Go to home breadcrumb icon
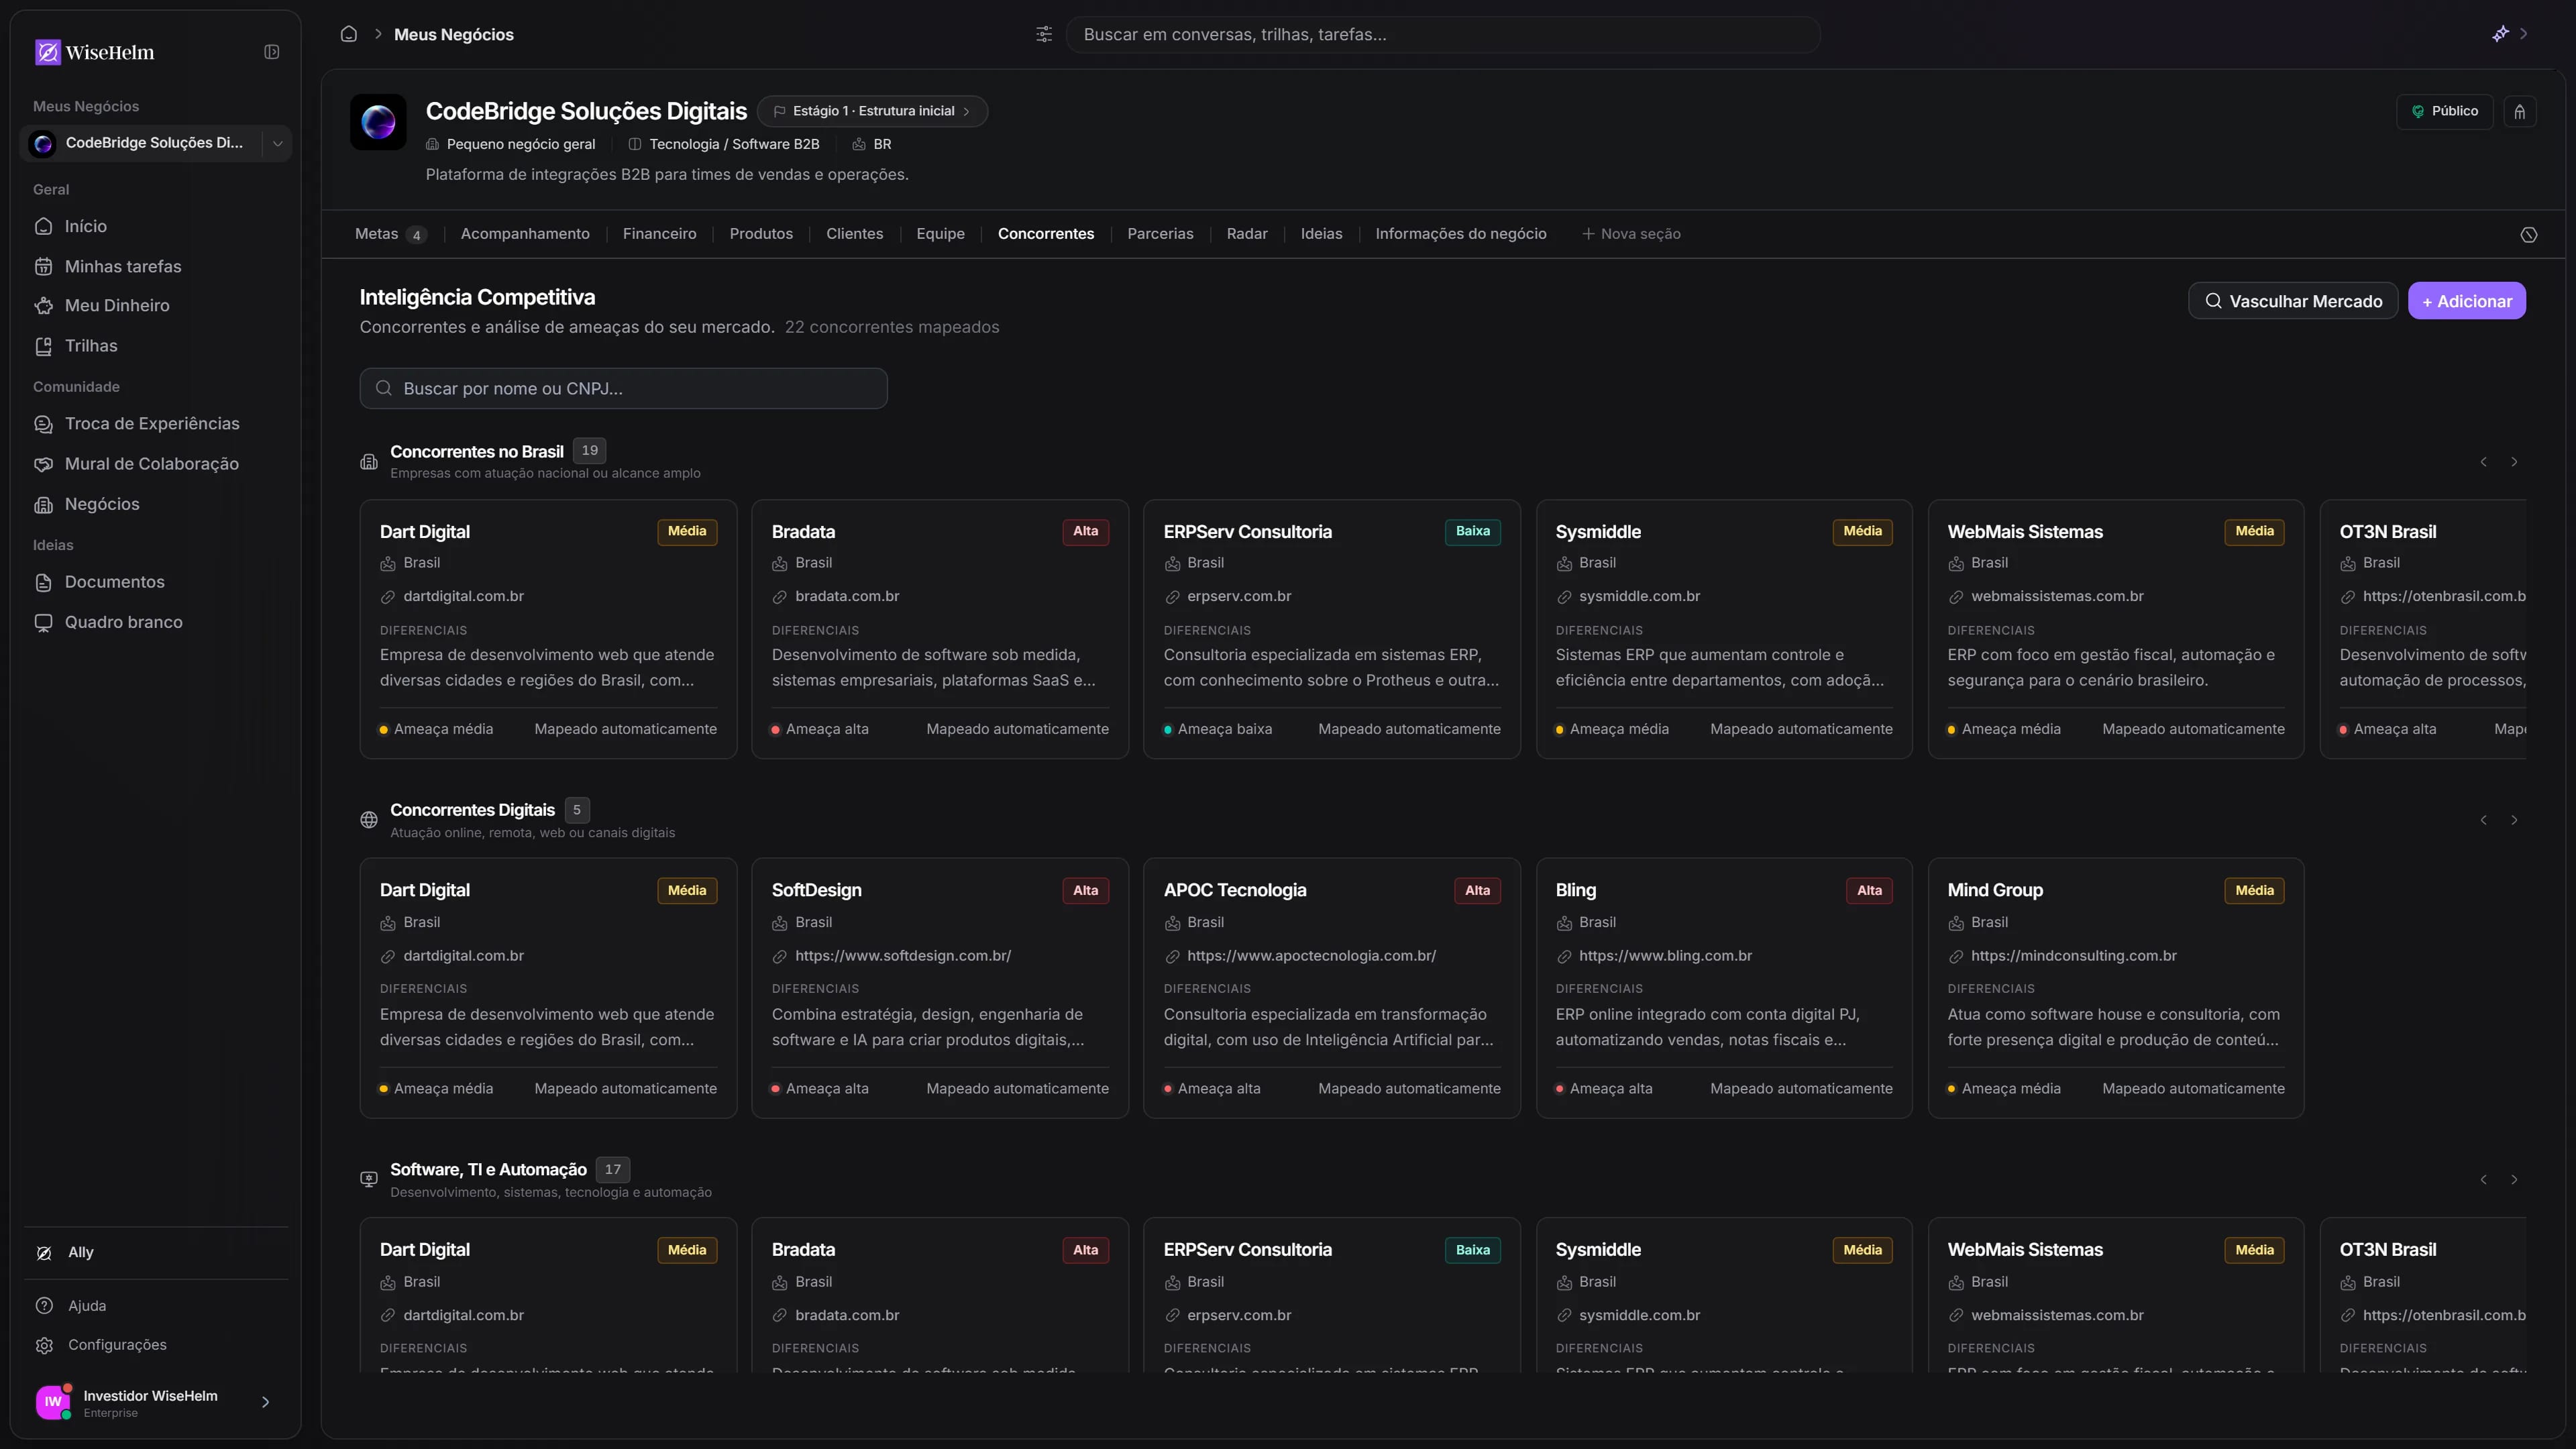2576x1449 pixels. point(349,34)
